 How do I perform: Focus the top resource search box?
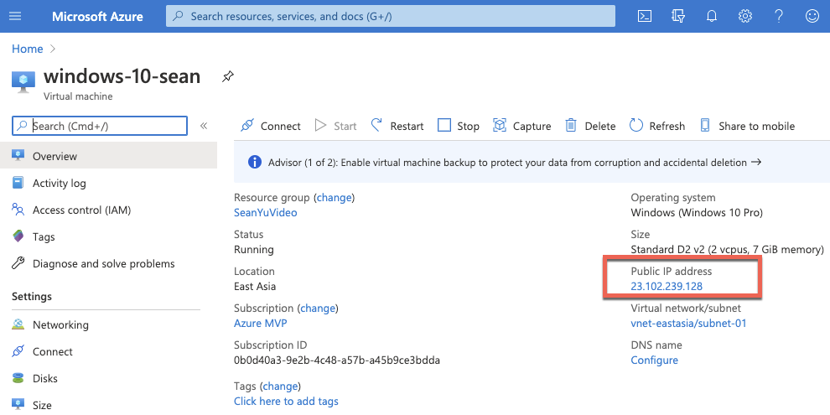(391, 16)
